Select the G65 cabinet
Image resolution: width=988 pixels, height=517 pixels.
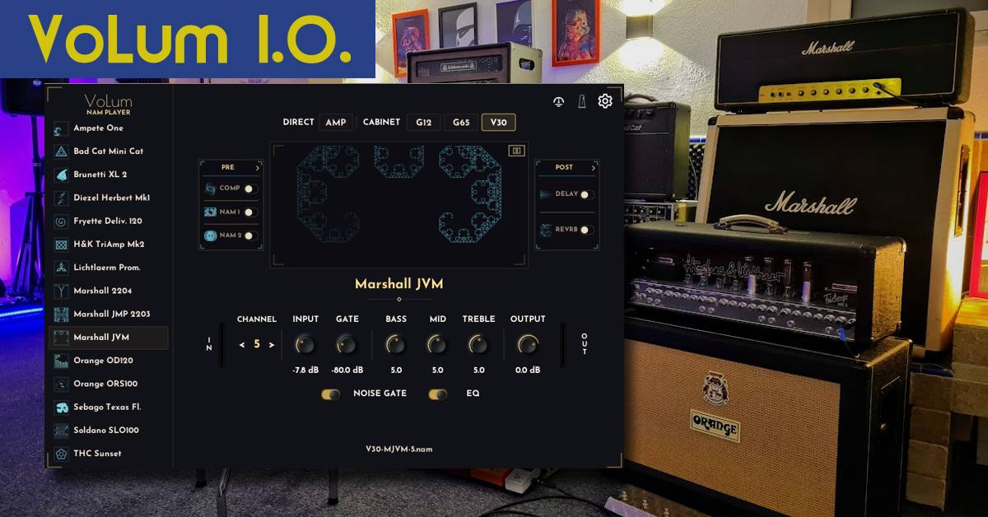pos(461,123)
